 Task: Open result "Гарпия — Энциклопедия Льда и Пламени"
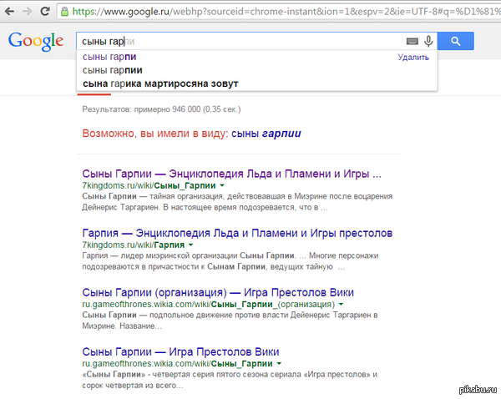point(237,233)
